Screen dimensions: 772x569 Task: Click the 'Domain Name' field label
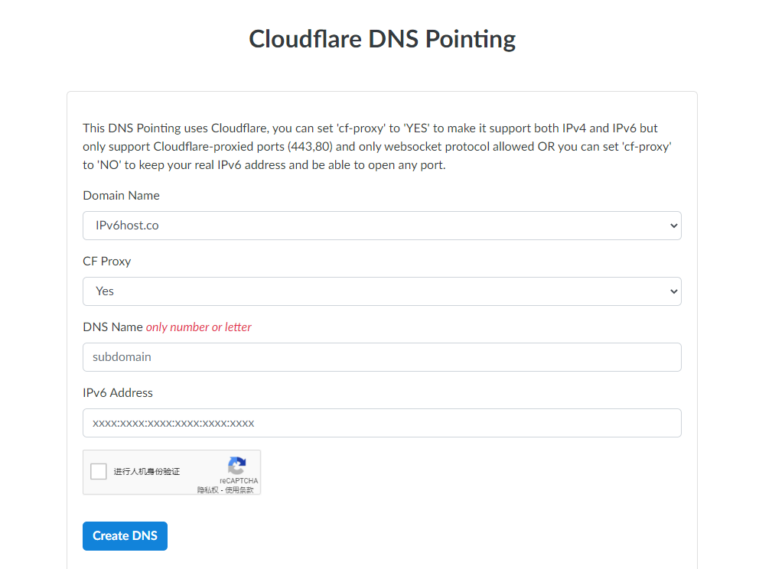121,196
